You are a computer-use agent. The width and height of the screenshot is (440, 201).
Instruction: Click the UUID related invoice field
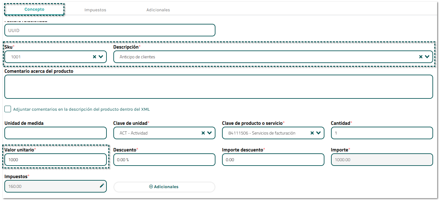110,30
